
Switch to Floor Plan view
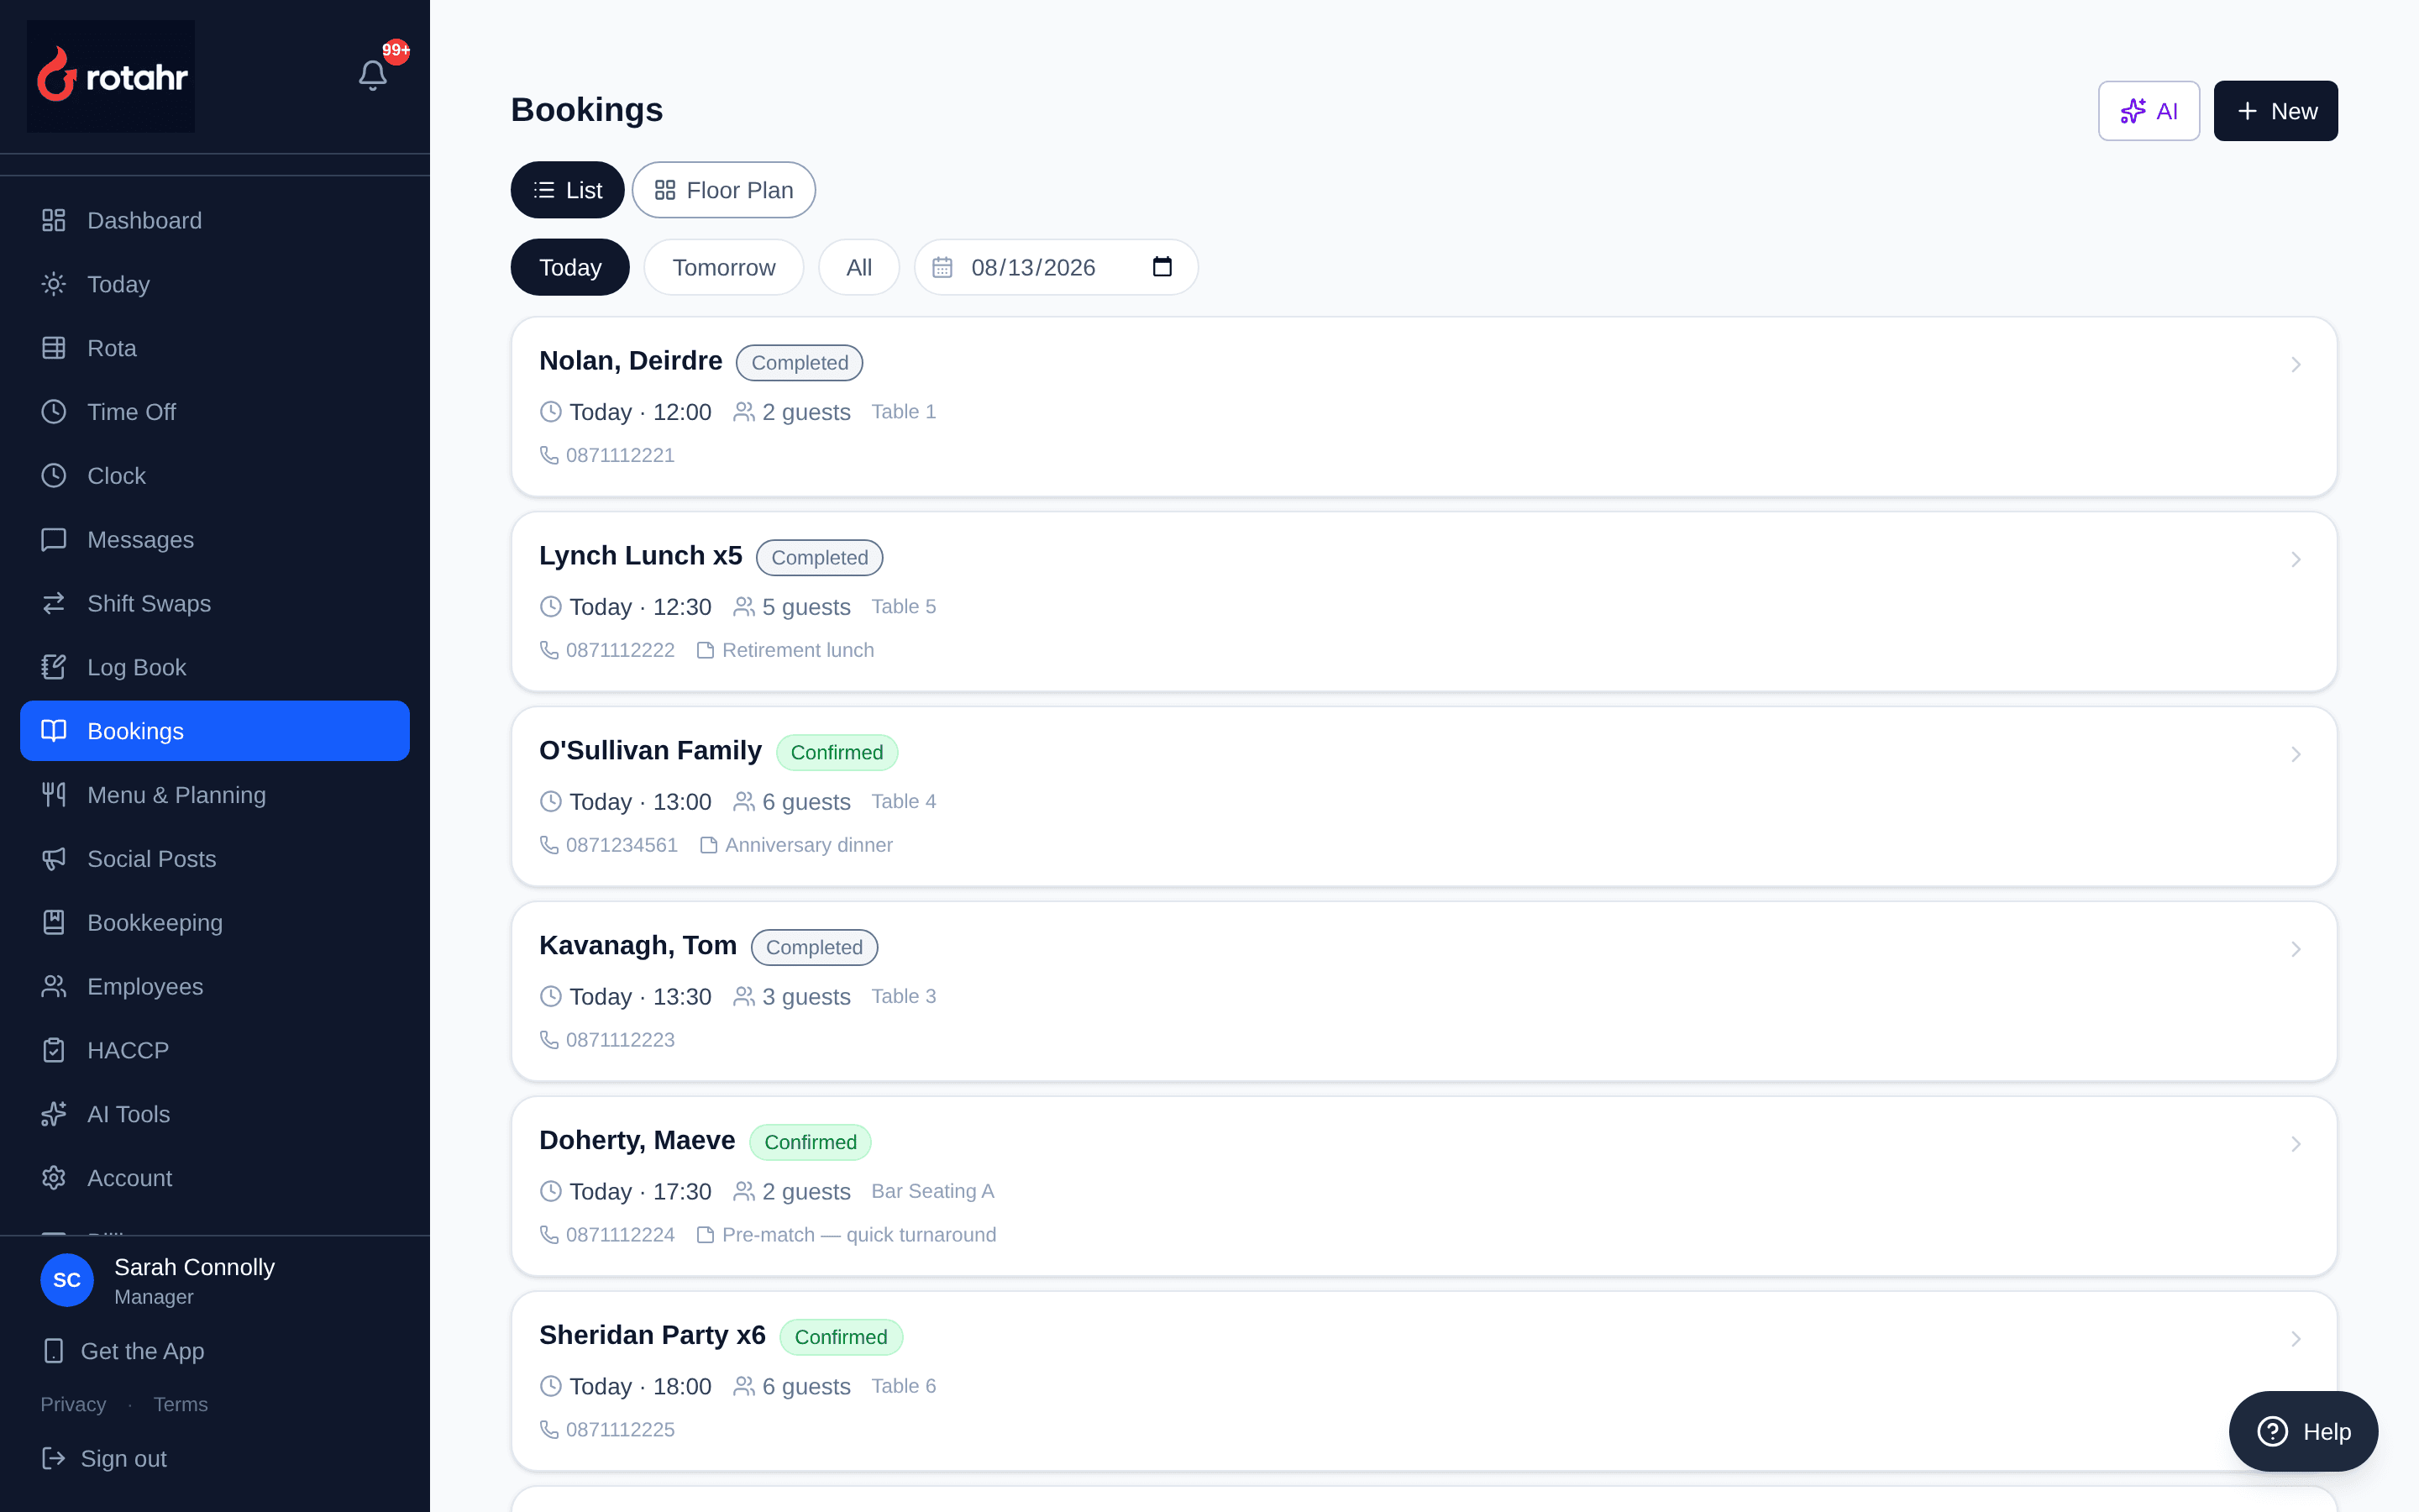[x=724, y=190]
